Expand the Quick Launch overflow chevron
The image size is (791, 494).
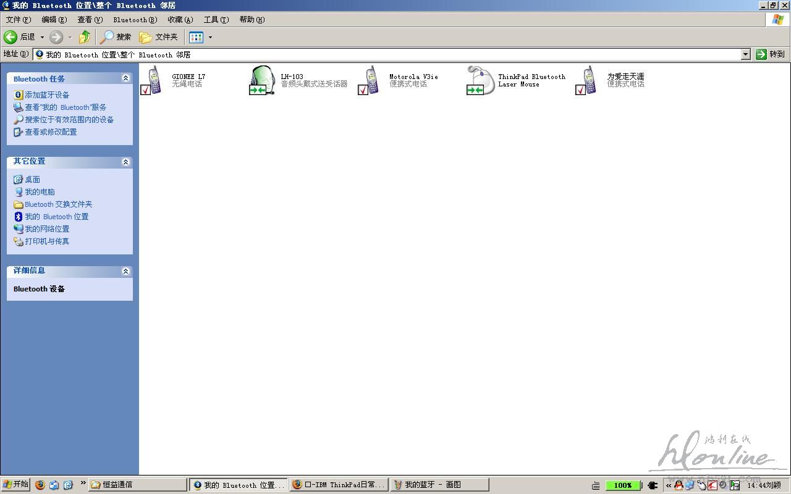pos(83,484)
